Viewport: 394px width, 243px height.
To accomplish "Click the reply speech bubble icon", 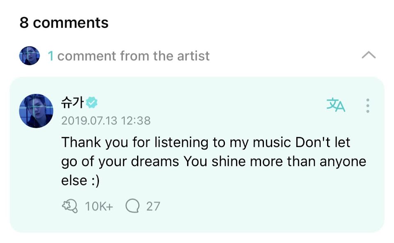I will (x=132, y=206).
